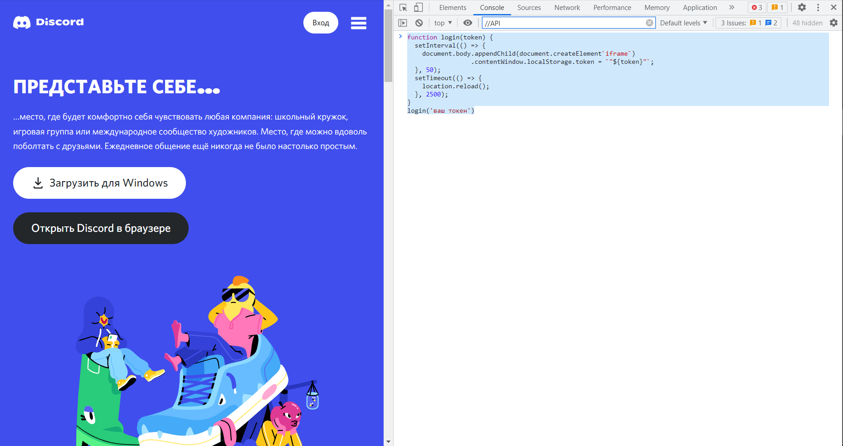Switch to the Network tab
The width and height of the screenshot is (843, 446).
click(x=567, y=8)
